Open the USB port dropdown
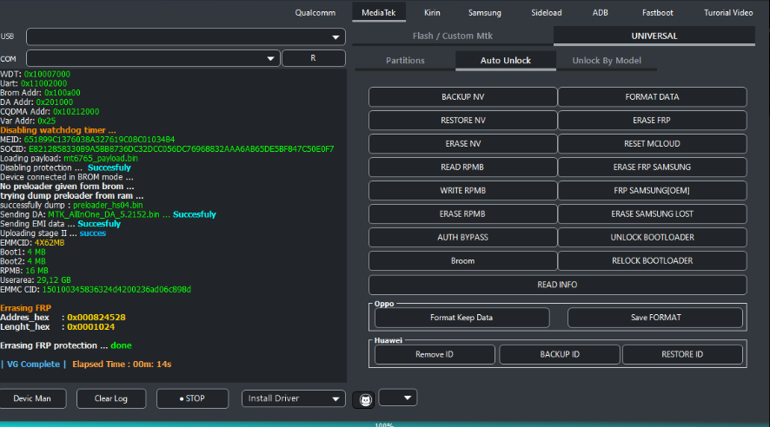770x427 pixels. [x=186, y=36]
